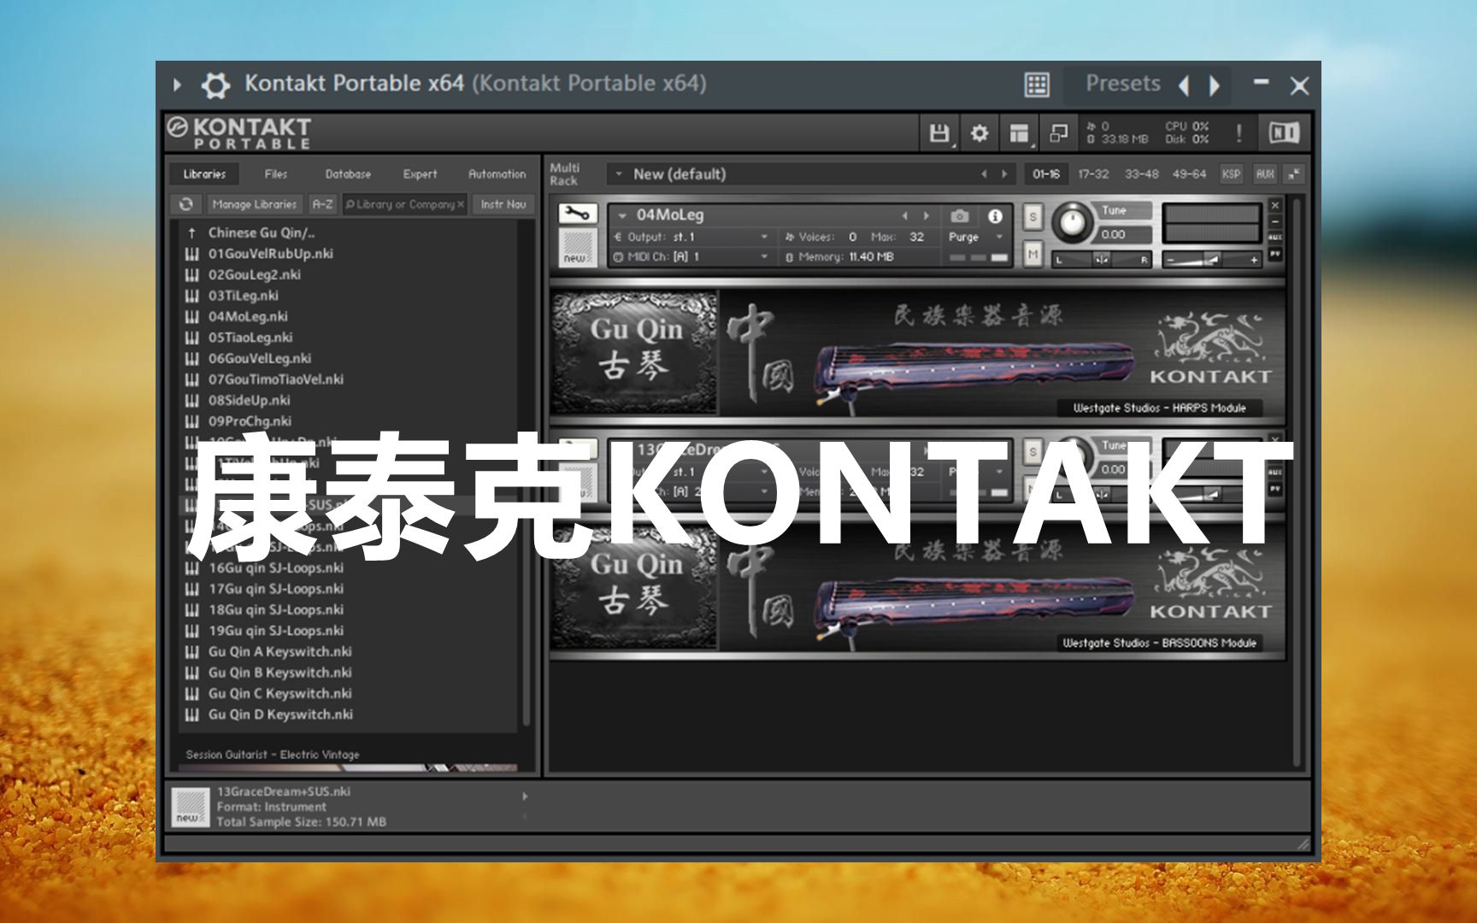The width and height of the screenshot is (1477, 923).
Task: Toggle A-Z library sorting
Action: pos(322,204)
